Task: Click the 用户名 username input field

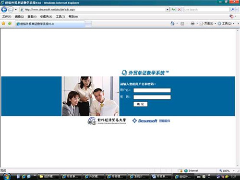Action: point(152,90)
